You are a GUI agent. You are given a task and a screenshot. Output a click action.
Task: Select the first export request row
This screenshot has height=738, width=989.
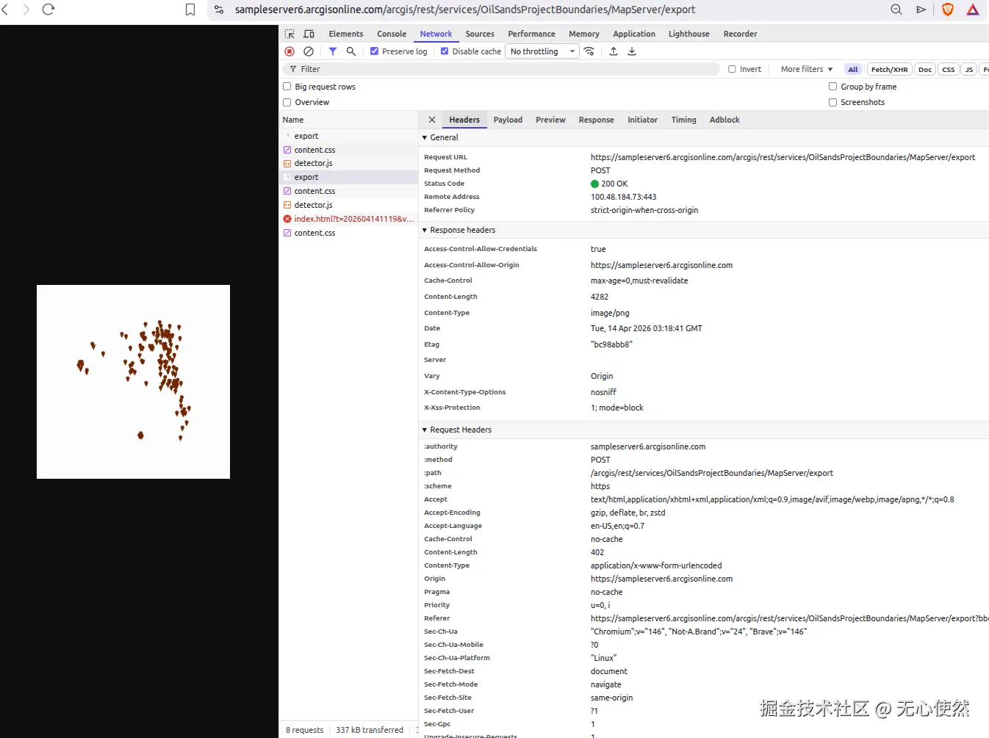(x=348, y=136)
